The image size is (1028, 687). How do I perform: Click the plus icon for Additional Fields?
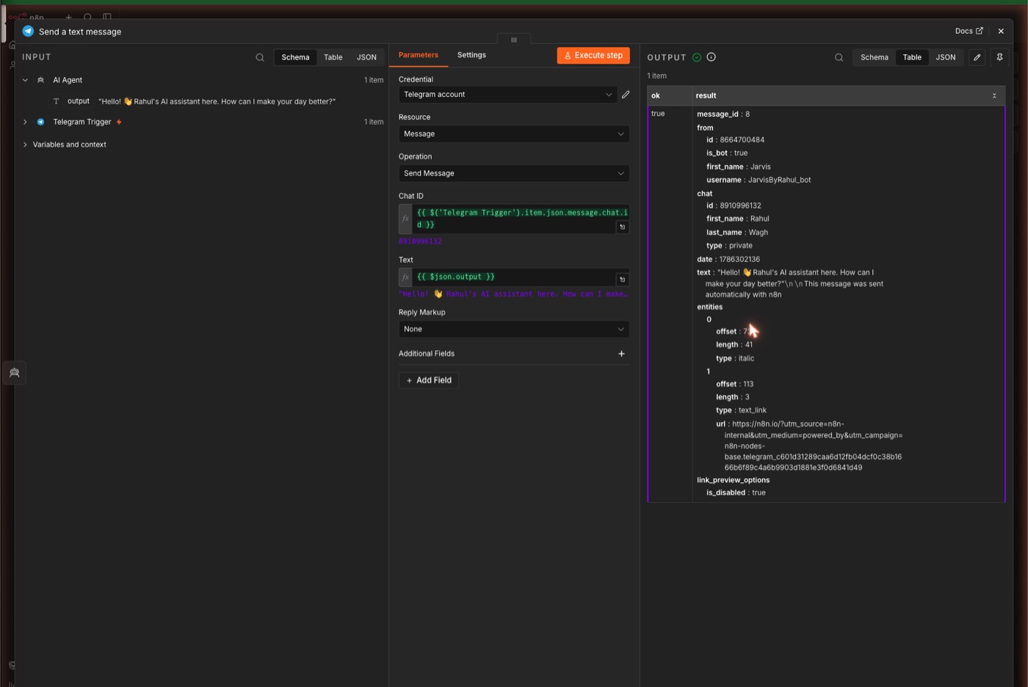621,354
